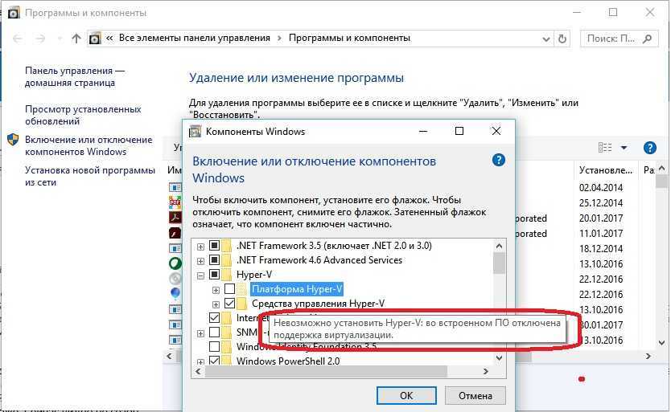
Task: Sort by Установлено column header
Action: click(606, 170)
